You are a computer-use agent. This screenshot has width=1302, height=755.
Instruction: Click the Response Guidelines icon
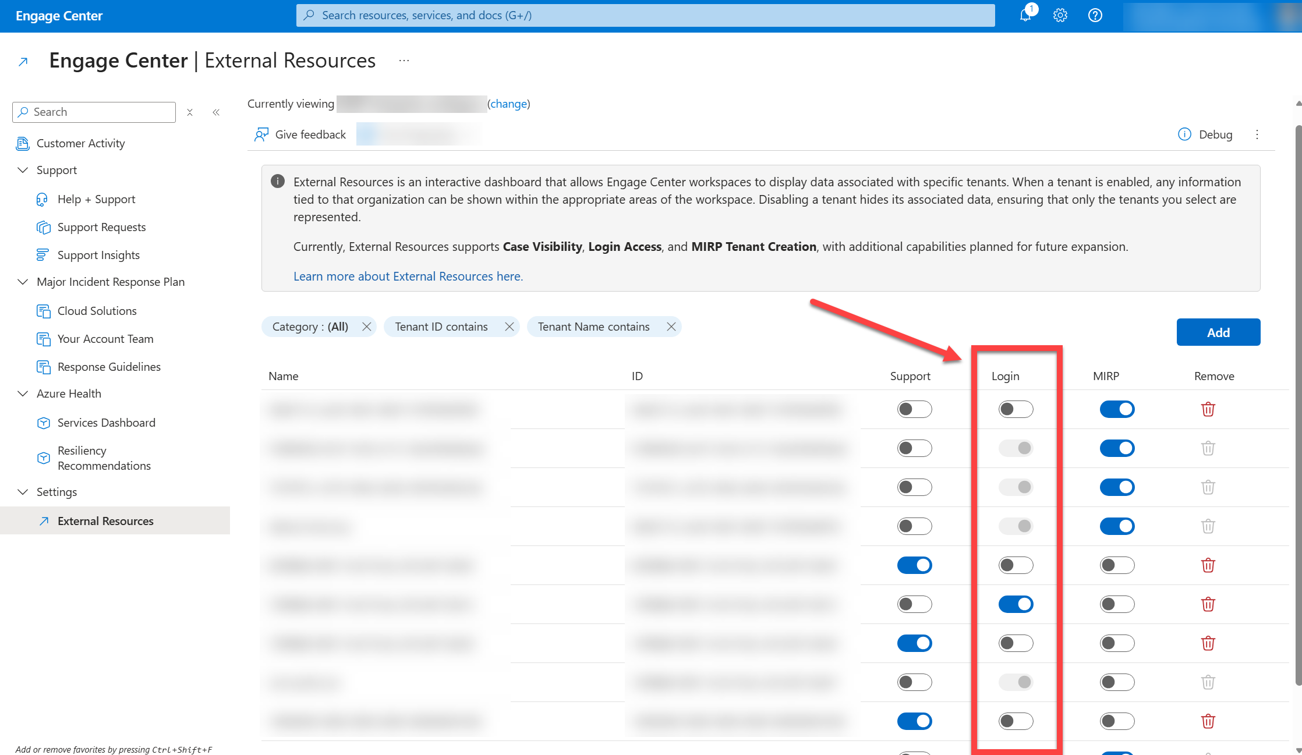[44, 367]
